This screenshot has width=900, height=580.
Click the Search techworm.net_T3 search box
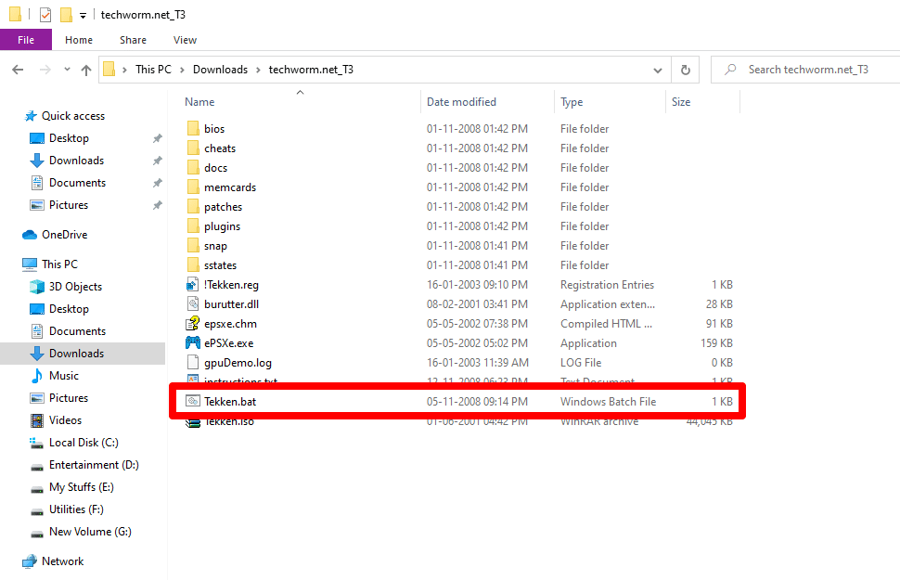(x=807, y=70)
